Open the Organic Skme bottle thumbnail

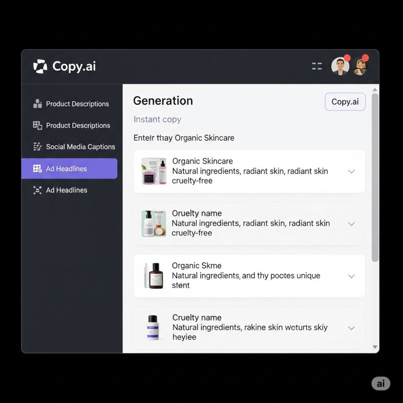[154, 275]
